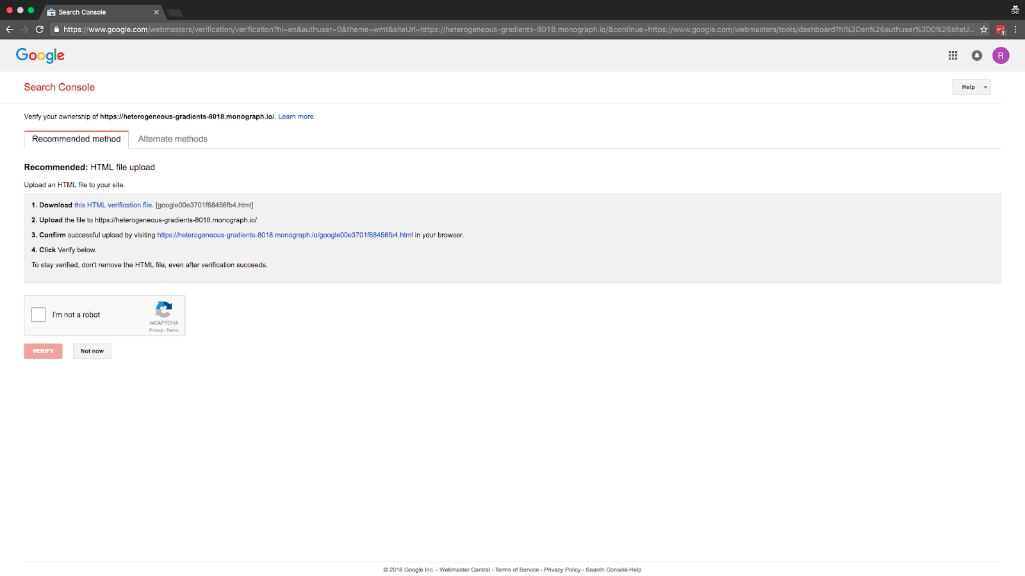Open Chrome's three-dot menu

1015,29
